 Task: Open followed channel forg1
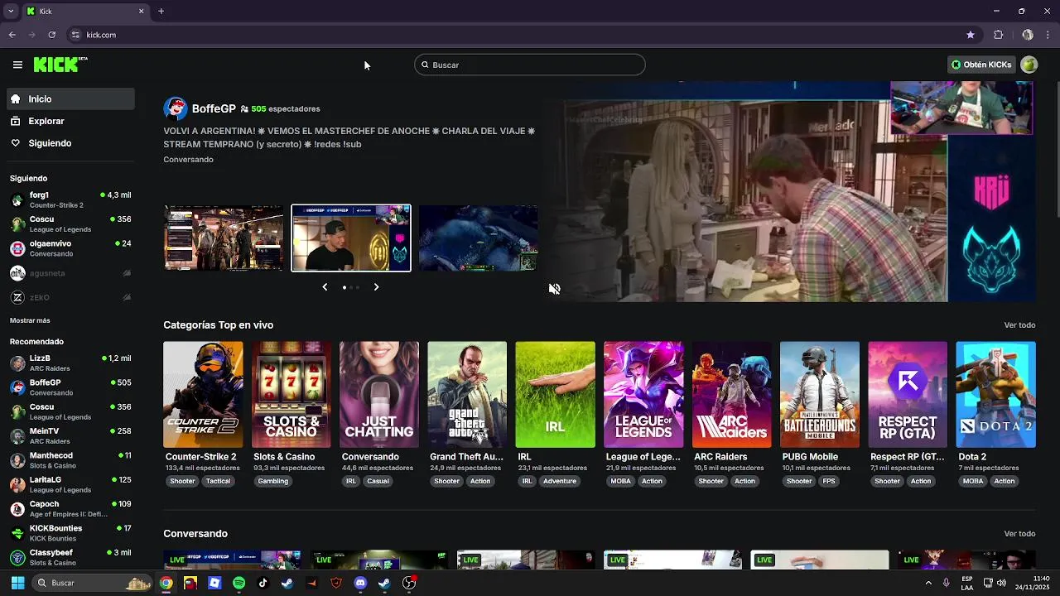(70, 199)
